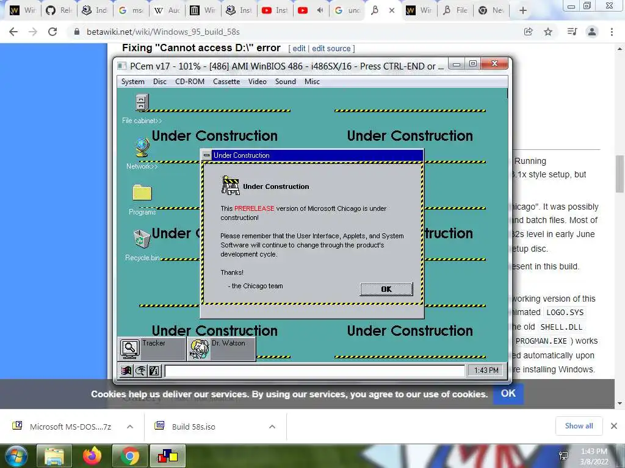Open the Chrome profile avatar
Image resolution: width=625 pixels, height=468 pixels.
point(592,32)
